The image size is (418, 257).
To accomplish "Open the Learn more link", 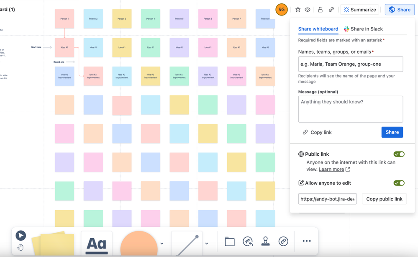I will pos(331,169).
